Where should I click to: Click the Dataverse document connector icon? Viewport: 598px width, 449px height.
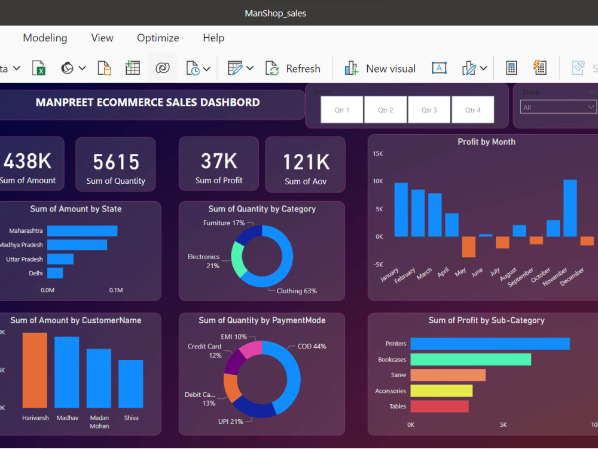[104, 68]
